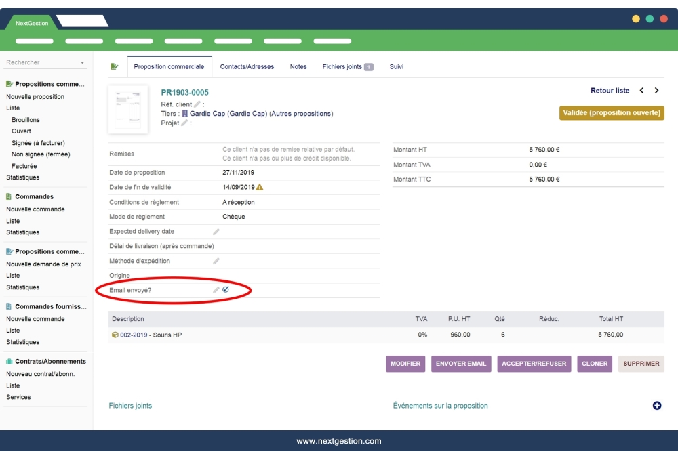Open the Suivi tab
The width and height of the screenshot is (678, 460).
396,66
